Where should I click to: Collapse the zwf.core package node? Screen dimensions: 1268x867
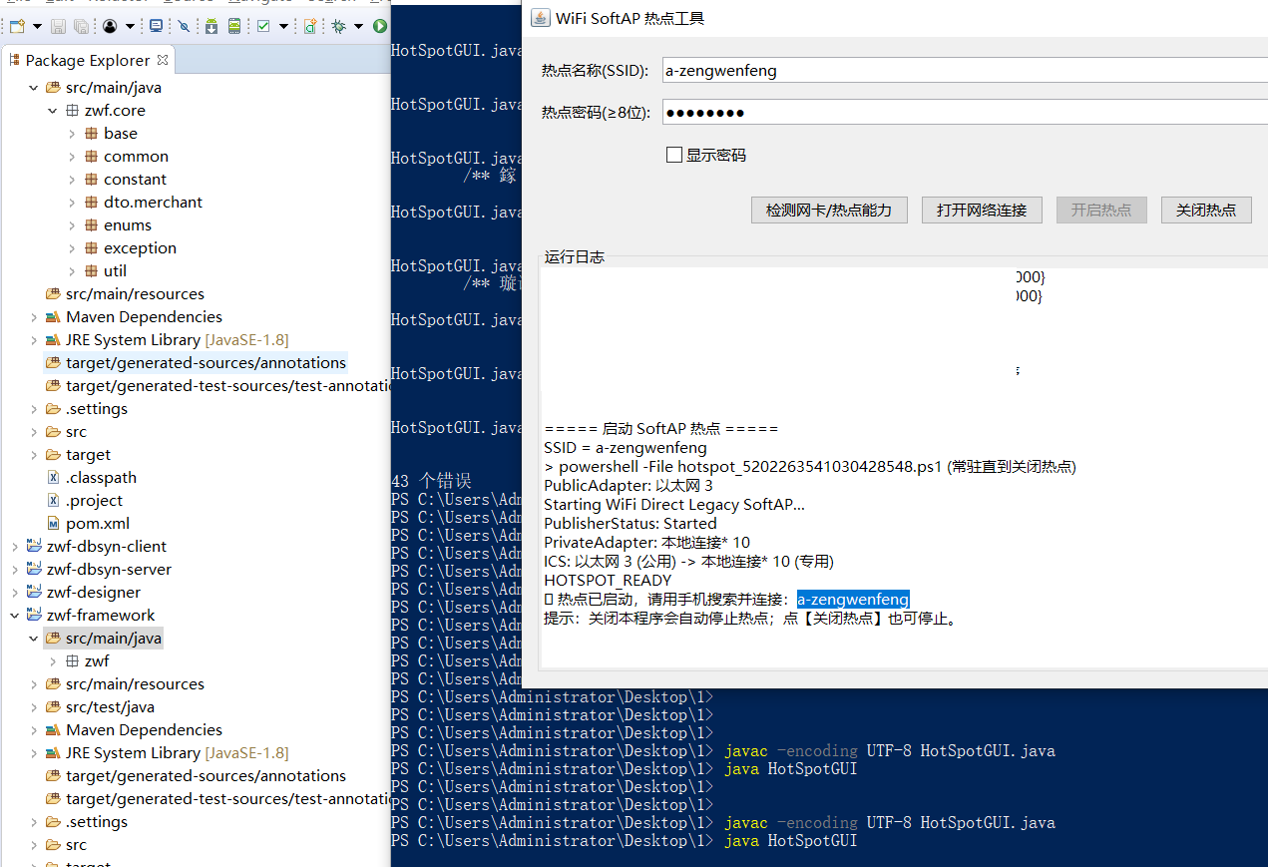53,111
